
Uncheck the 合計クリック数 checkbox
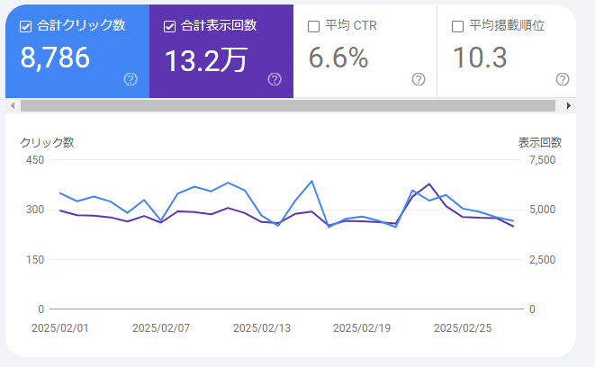click(x=25, y=27)
